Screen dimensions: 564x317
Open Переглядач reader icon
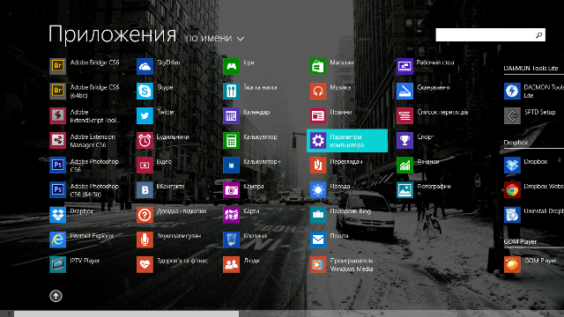[318, 166]
